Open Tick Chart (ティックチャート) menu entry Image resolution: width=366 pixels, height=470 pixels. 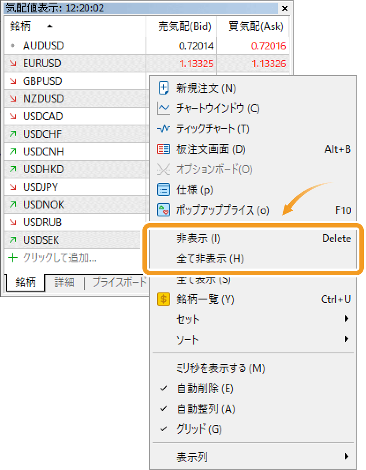253,129
